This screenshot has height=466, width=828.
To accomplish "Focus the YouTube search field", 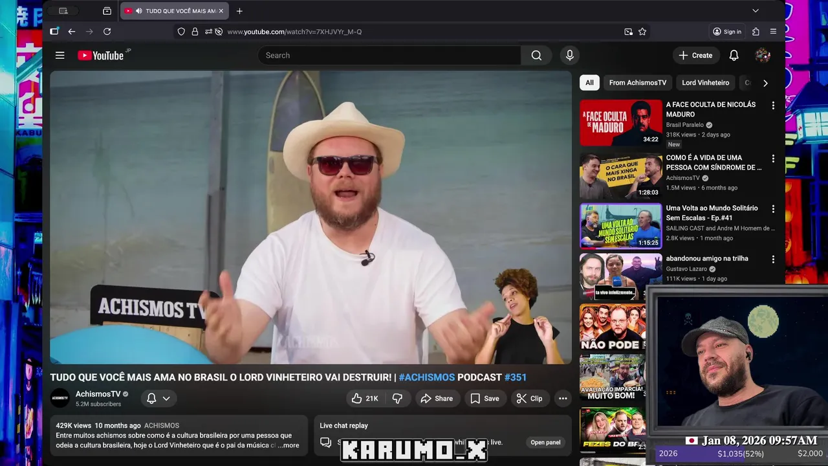I will point(389,56).
